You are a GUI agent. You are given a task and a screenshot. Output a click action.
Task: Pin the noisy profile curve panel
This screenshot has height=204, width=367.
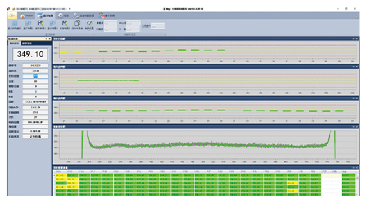click(354, 126)
